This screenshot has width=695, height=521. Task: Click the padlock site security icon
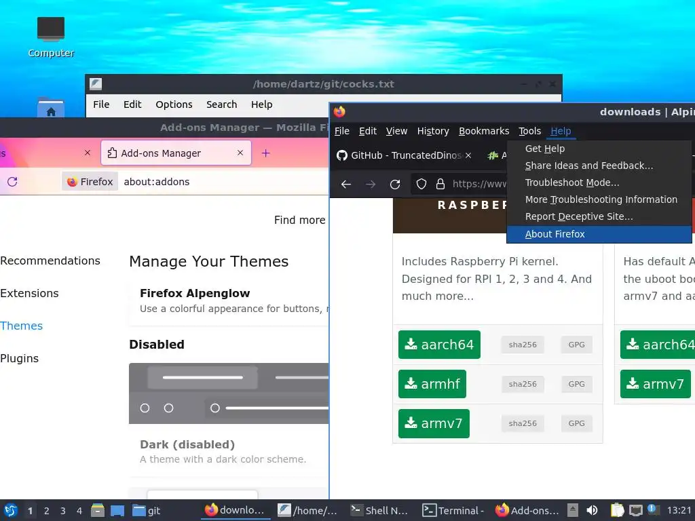click(440, 184)
